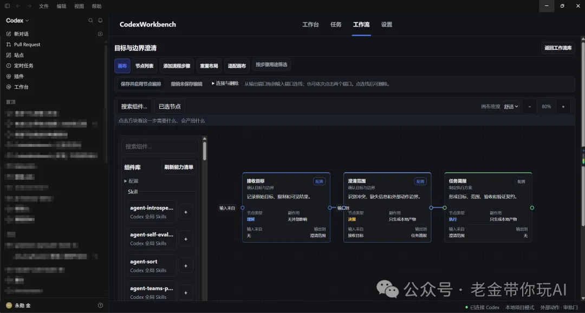Select the 画布 view button

click(122, 66)
